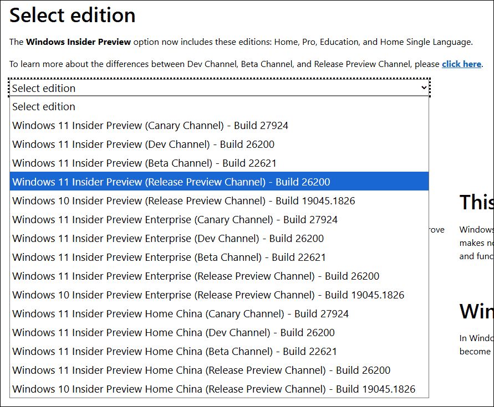Select Windows 11 Home China (Release Preview Channel) option
The image size is (494, 407).
pyautogui.click(x=219, y=370)
